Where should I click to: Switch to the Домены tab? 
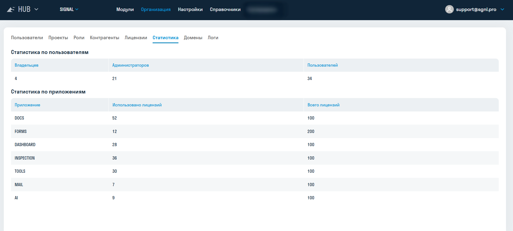pyautogui.click(x=193, y=38)
